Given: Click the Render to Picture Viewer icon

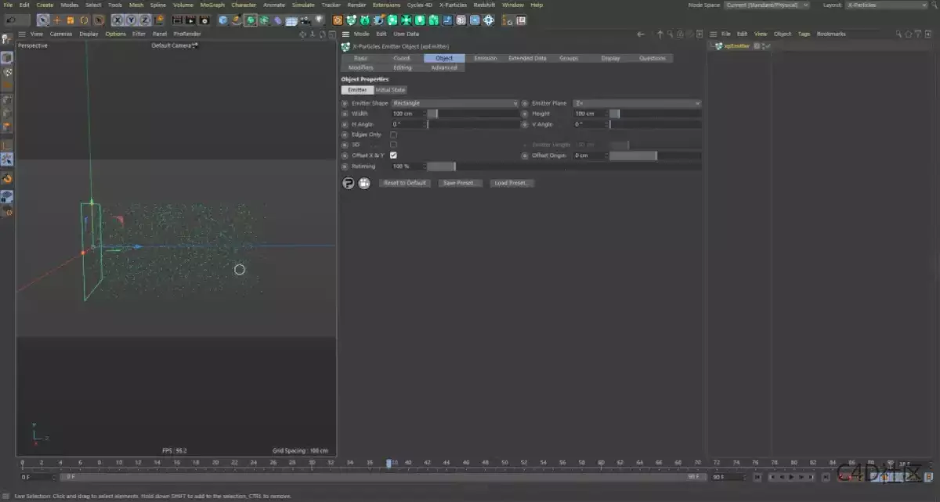Looking at the screenshot, I should point(190,20).
